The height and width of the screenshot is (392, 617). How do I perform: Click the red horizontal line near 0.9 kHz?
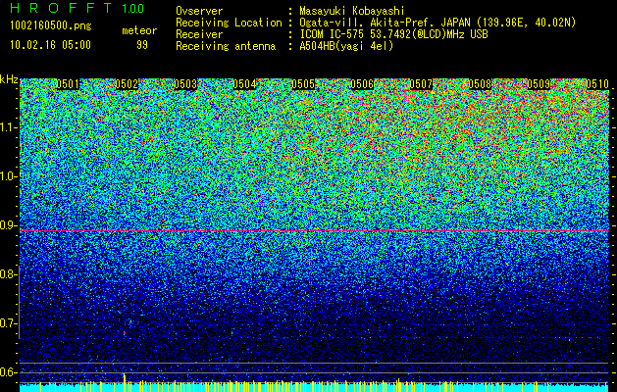click(x=314, y=231)
